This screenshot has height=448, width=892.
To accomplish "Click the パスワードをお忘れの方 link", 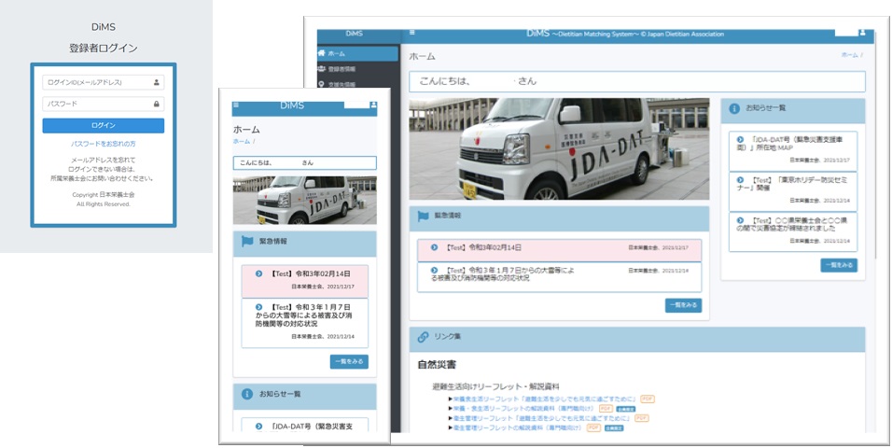I will coord(103,144).
